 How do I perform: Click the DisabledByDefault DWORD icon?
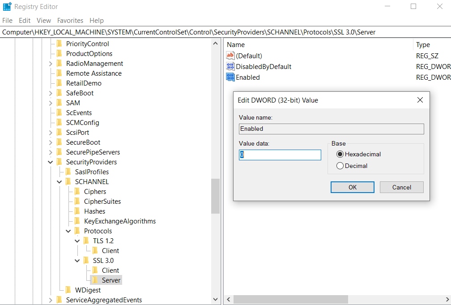point(230,66)
